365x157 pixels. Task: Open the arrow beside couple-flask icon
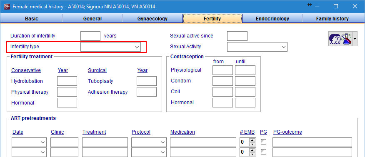tap(355, 39)
